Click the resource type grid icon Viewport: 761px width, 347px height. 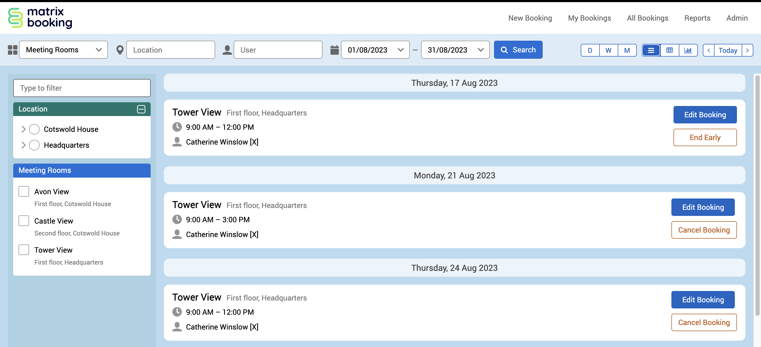12,50
